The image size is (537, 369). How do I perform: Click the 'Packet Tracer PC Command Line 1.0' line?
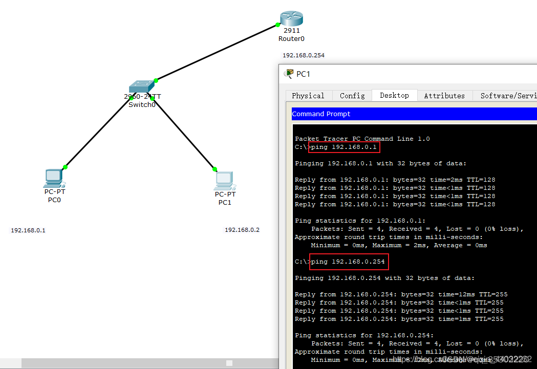coord(362,139)
